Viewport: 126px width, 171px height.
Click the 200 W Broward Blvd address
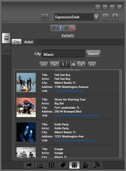point(68,112)
